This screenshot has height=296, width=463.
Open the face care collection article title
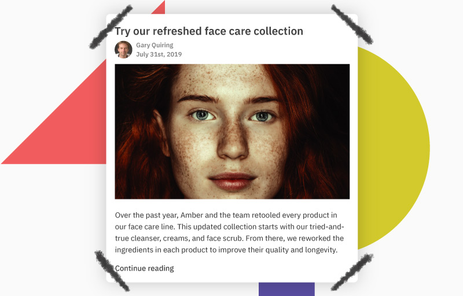[x=209, y=31]
